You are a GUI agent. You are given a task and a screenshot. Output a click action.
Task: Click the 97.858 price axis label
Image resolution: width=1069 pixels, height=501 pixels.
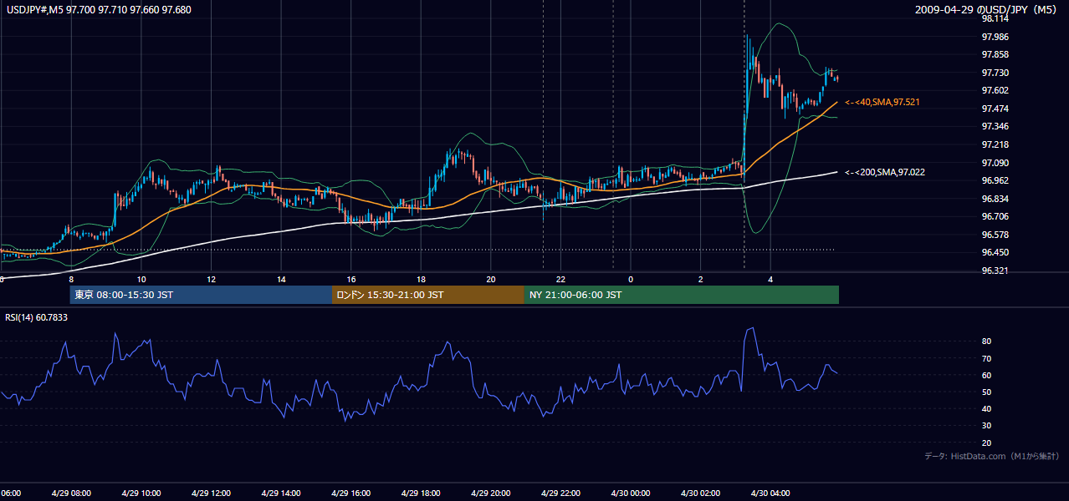995,54
